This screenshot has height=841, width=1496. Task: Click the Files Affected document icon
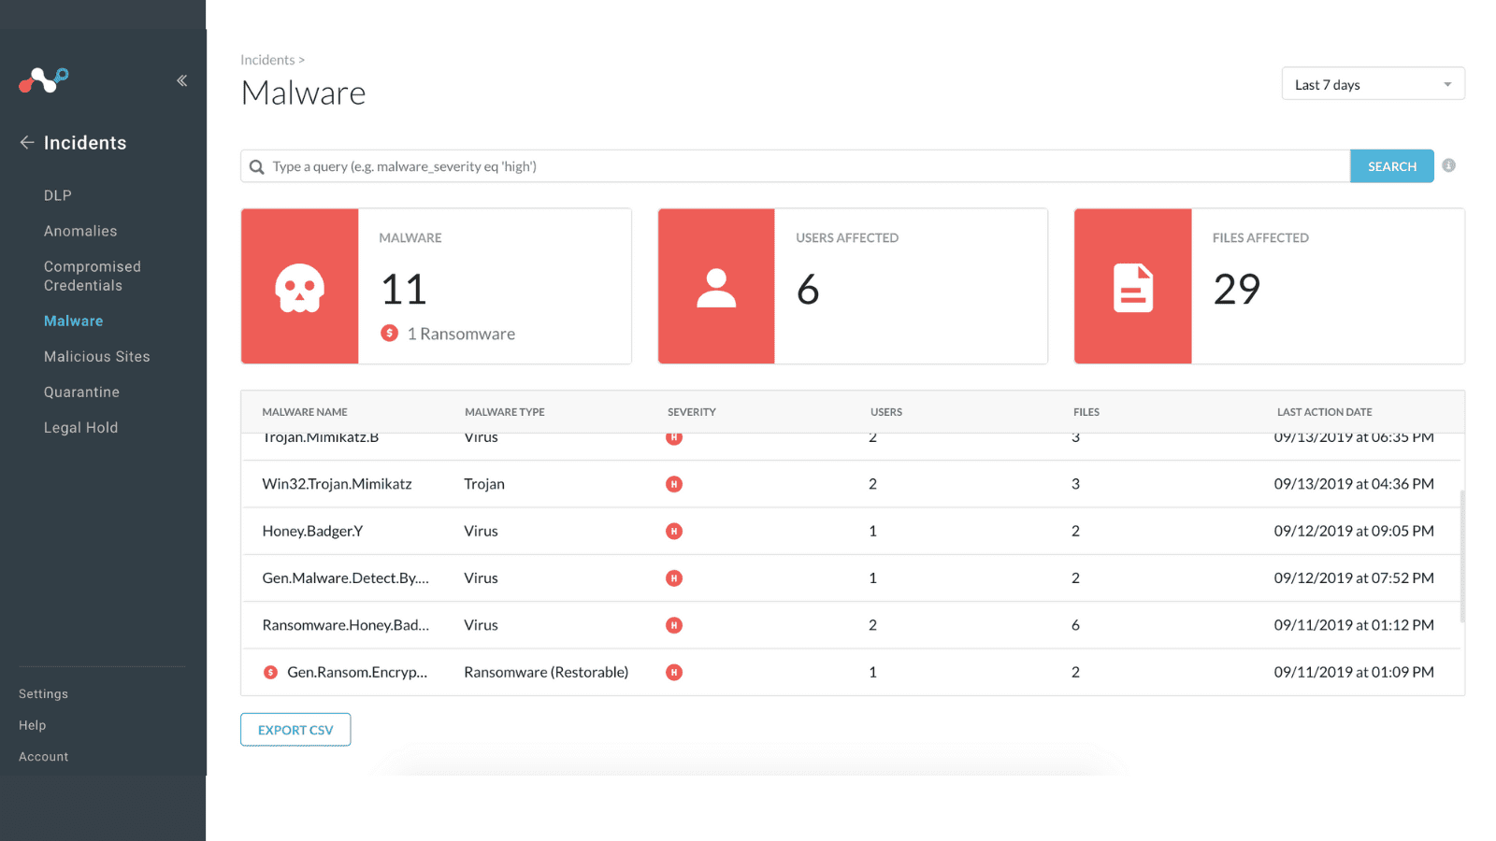[x=1132, y=288]
